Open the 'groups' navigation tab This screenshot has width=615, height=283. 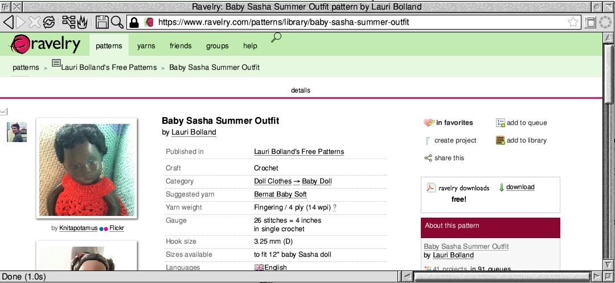tap(217, 46)
